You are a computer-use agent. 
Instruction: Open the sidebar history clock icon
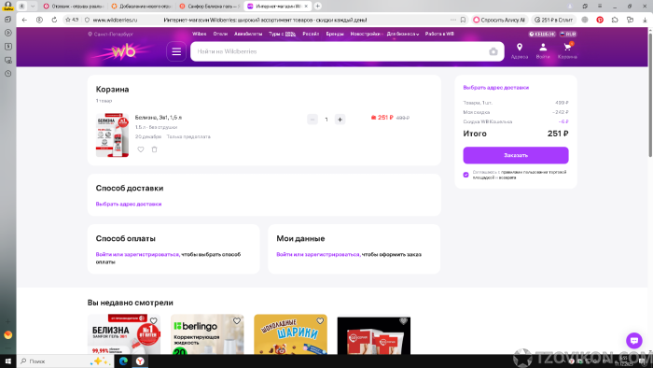tap(7, 74)
